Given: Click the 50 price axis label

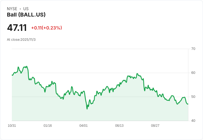Looking at the screenshot, I should pos(193,97).
